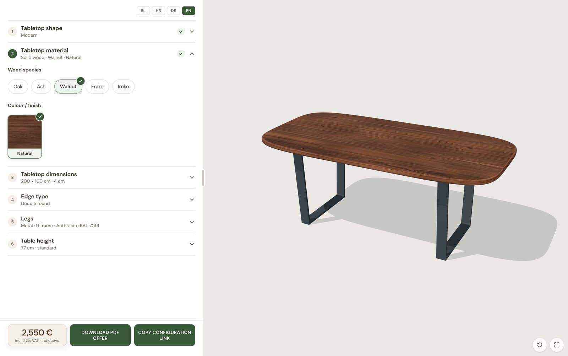Copy the configuration link
568x356 pixels.
click(x=164, y=335)
